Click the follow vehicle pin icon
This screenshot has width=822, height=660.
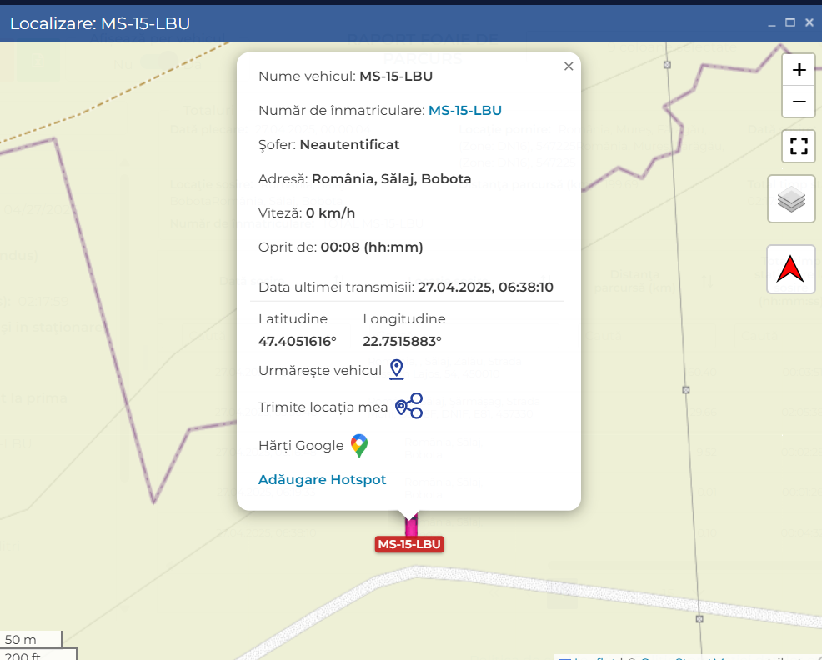click(397, 370)
